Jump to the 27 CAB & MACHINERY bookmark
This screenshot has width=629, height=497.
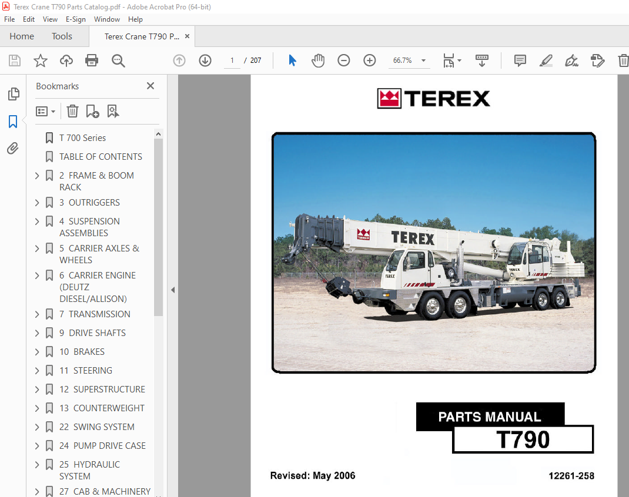[105, 491]
